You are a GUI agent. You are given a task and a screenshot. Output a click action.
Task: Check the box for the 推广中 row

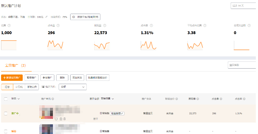(6, 114)
